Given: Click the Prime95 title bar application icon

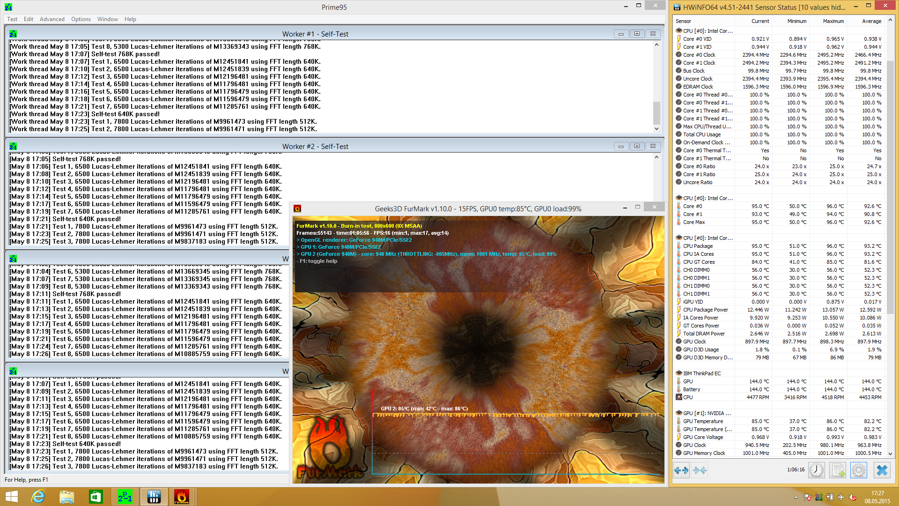Looking at the screenshot, I should [8, 7].
